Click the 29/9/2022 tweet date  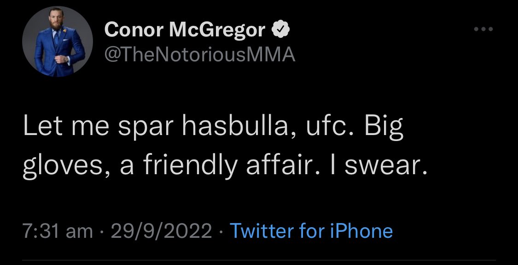tap(161, 230)
